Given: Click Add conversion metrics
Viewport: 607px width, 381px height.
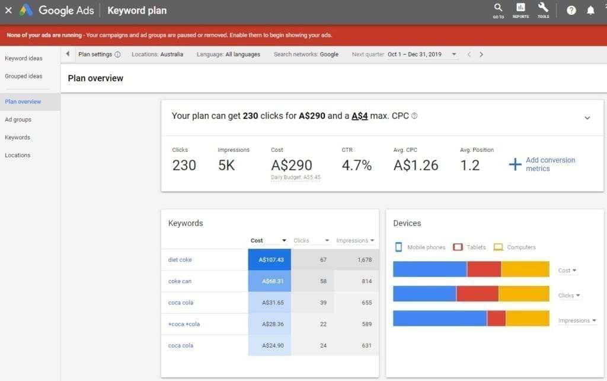Looking at the screenshot, I should pos(542,164).
